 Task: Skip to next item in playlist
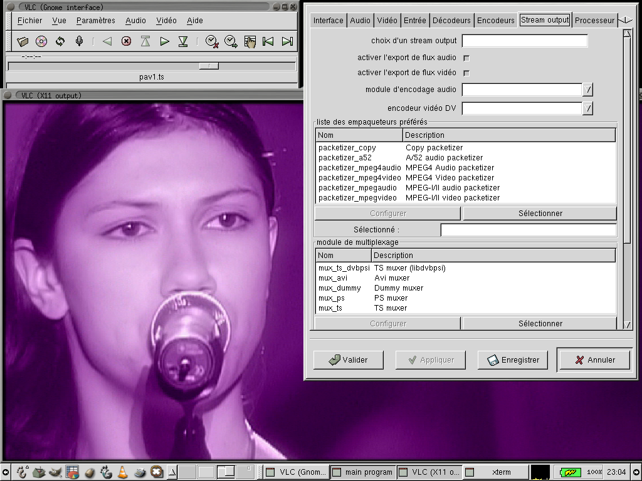(x=287, y=41)
